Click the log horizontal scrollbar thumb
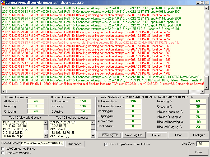The height and width of the screenshot is (157, 210). [x=97, y=92]
